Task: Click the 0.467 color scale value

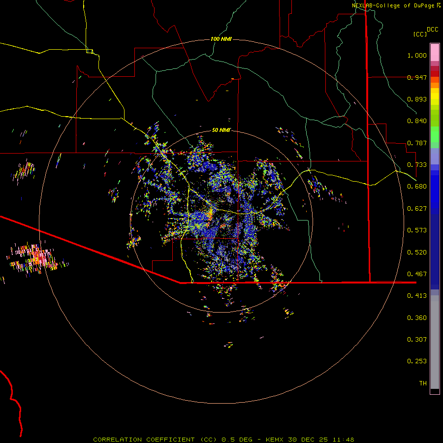Action: [417, 274]
